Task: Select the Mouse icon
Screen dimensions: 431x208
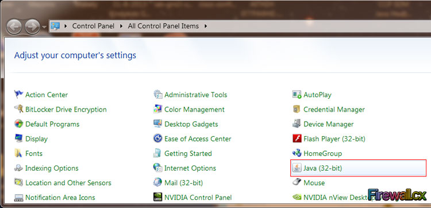Action: (297, 182)
